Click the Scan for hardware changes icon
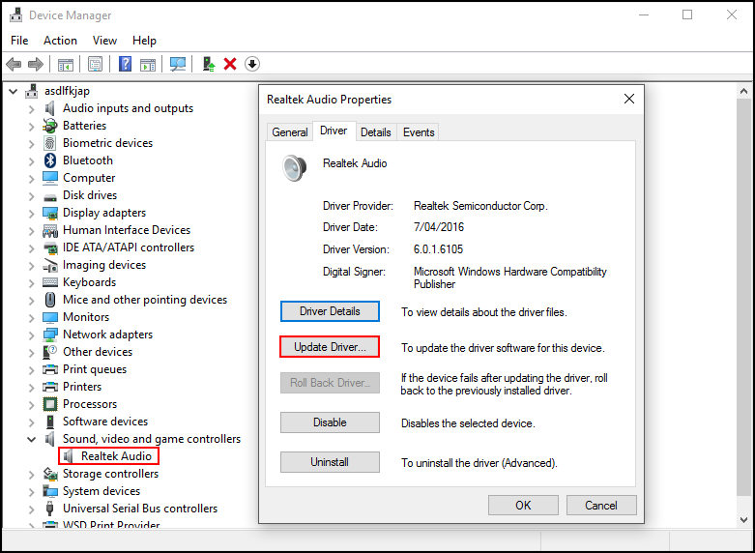 coord(178,64)
